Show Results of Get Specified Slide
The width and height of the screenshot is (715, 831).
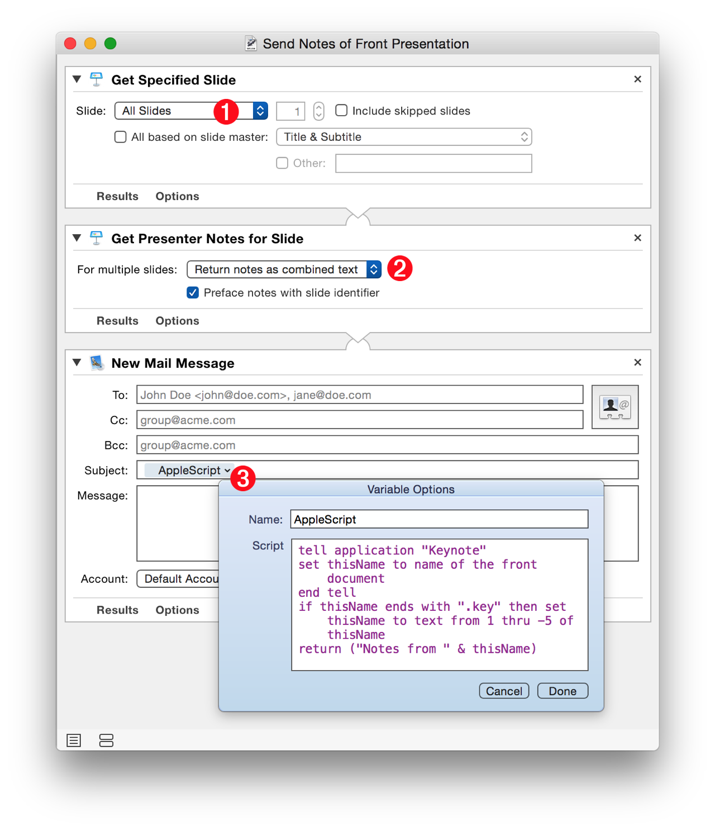(117, 196)
